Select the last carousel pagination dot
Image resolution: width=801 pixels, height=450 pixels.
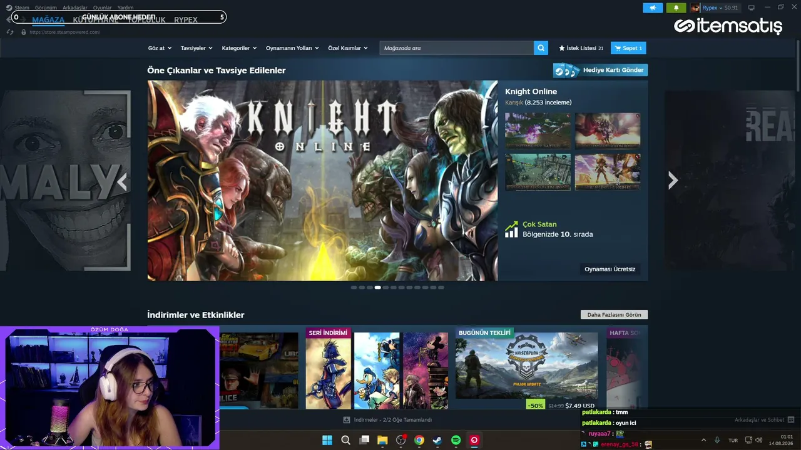tap(441, 287)
